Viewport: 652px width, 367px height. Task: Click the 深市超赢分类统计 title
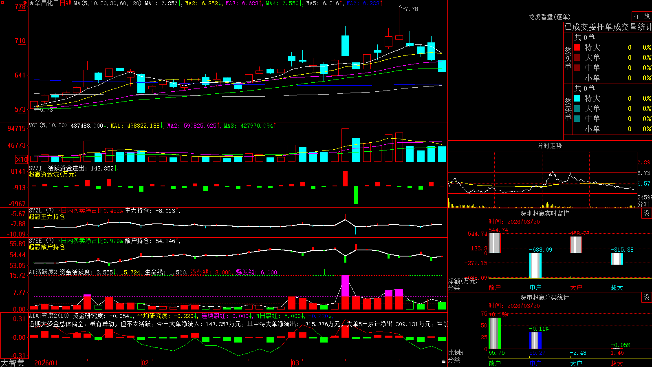coord(544,297)
